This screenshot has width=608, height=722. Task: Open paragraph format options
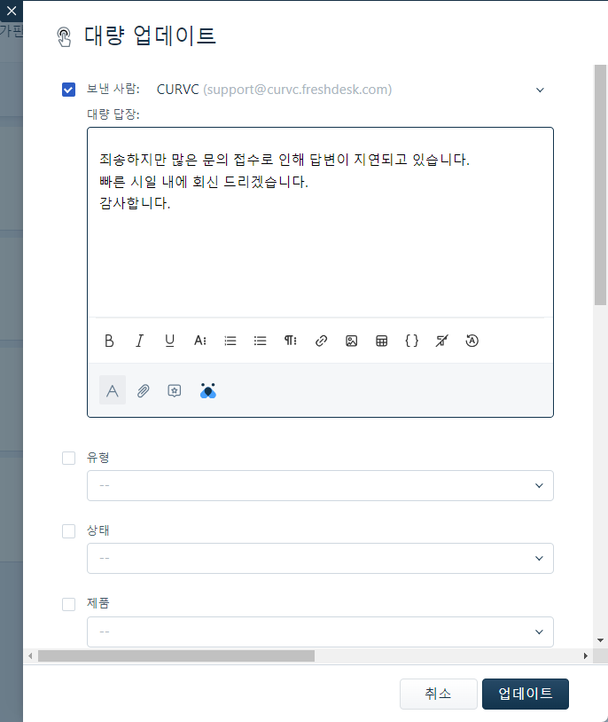click(291, 341)
